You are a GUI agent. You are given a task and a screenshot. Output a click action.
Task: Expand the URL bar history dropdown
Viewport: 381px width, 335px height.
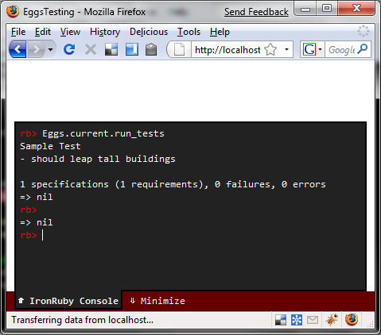tap(286, 49)
